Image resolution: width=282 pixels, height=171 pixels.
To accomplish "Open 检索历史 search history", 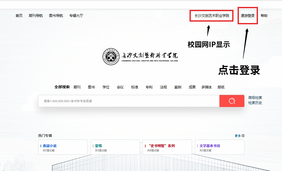I will click(255, 103).
